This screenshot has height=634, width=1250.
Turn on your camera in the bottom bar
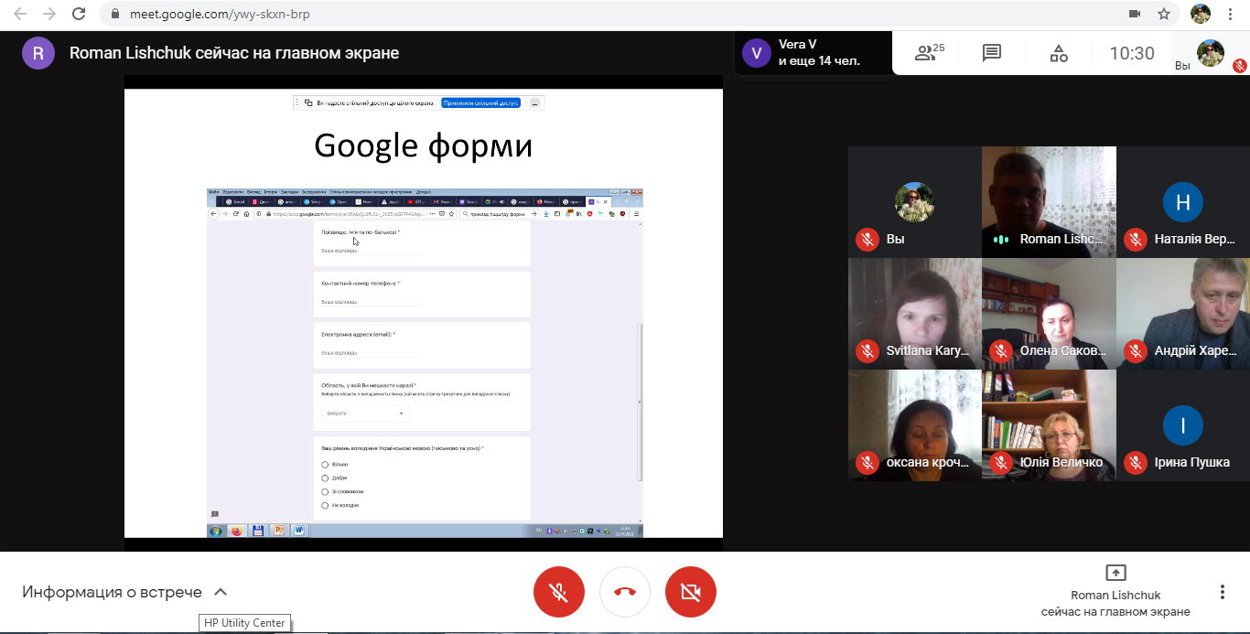691,592
